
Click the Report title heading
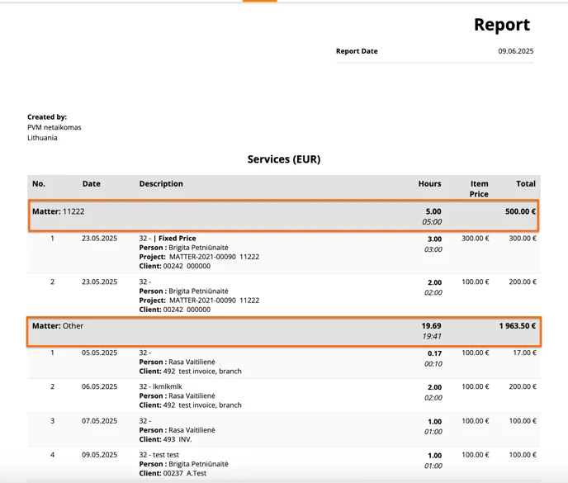click(x=502, y=25)
